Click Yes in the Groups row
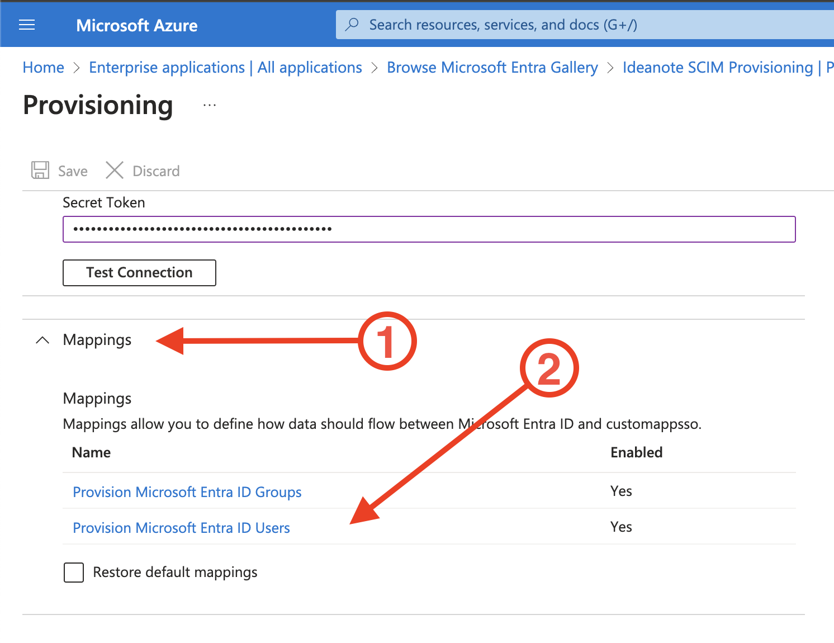This screenshot has height=643, width=834. [621, 491]
